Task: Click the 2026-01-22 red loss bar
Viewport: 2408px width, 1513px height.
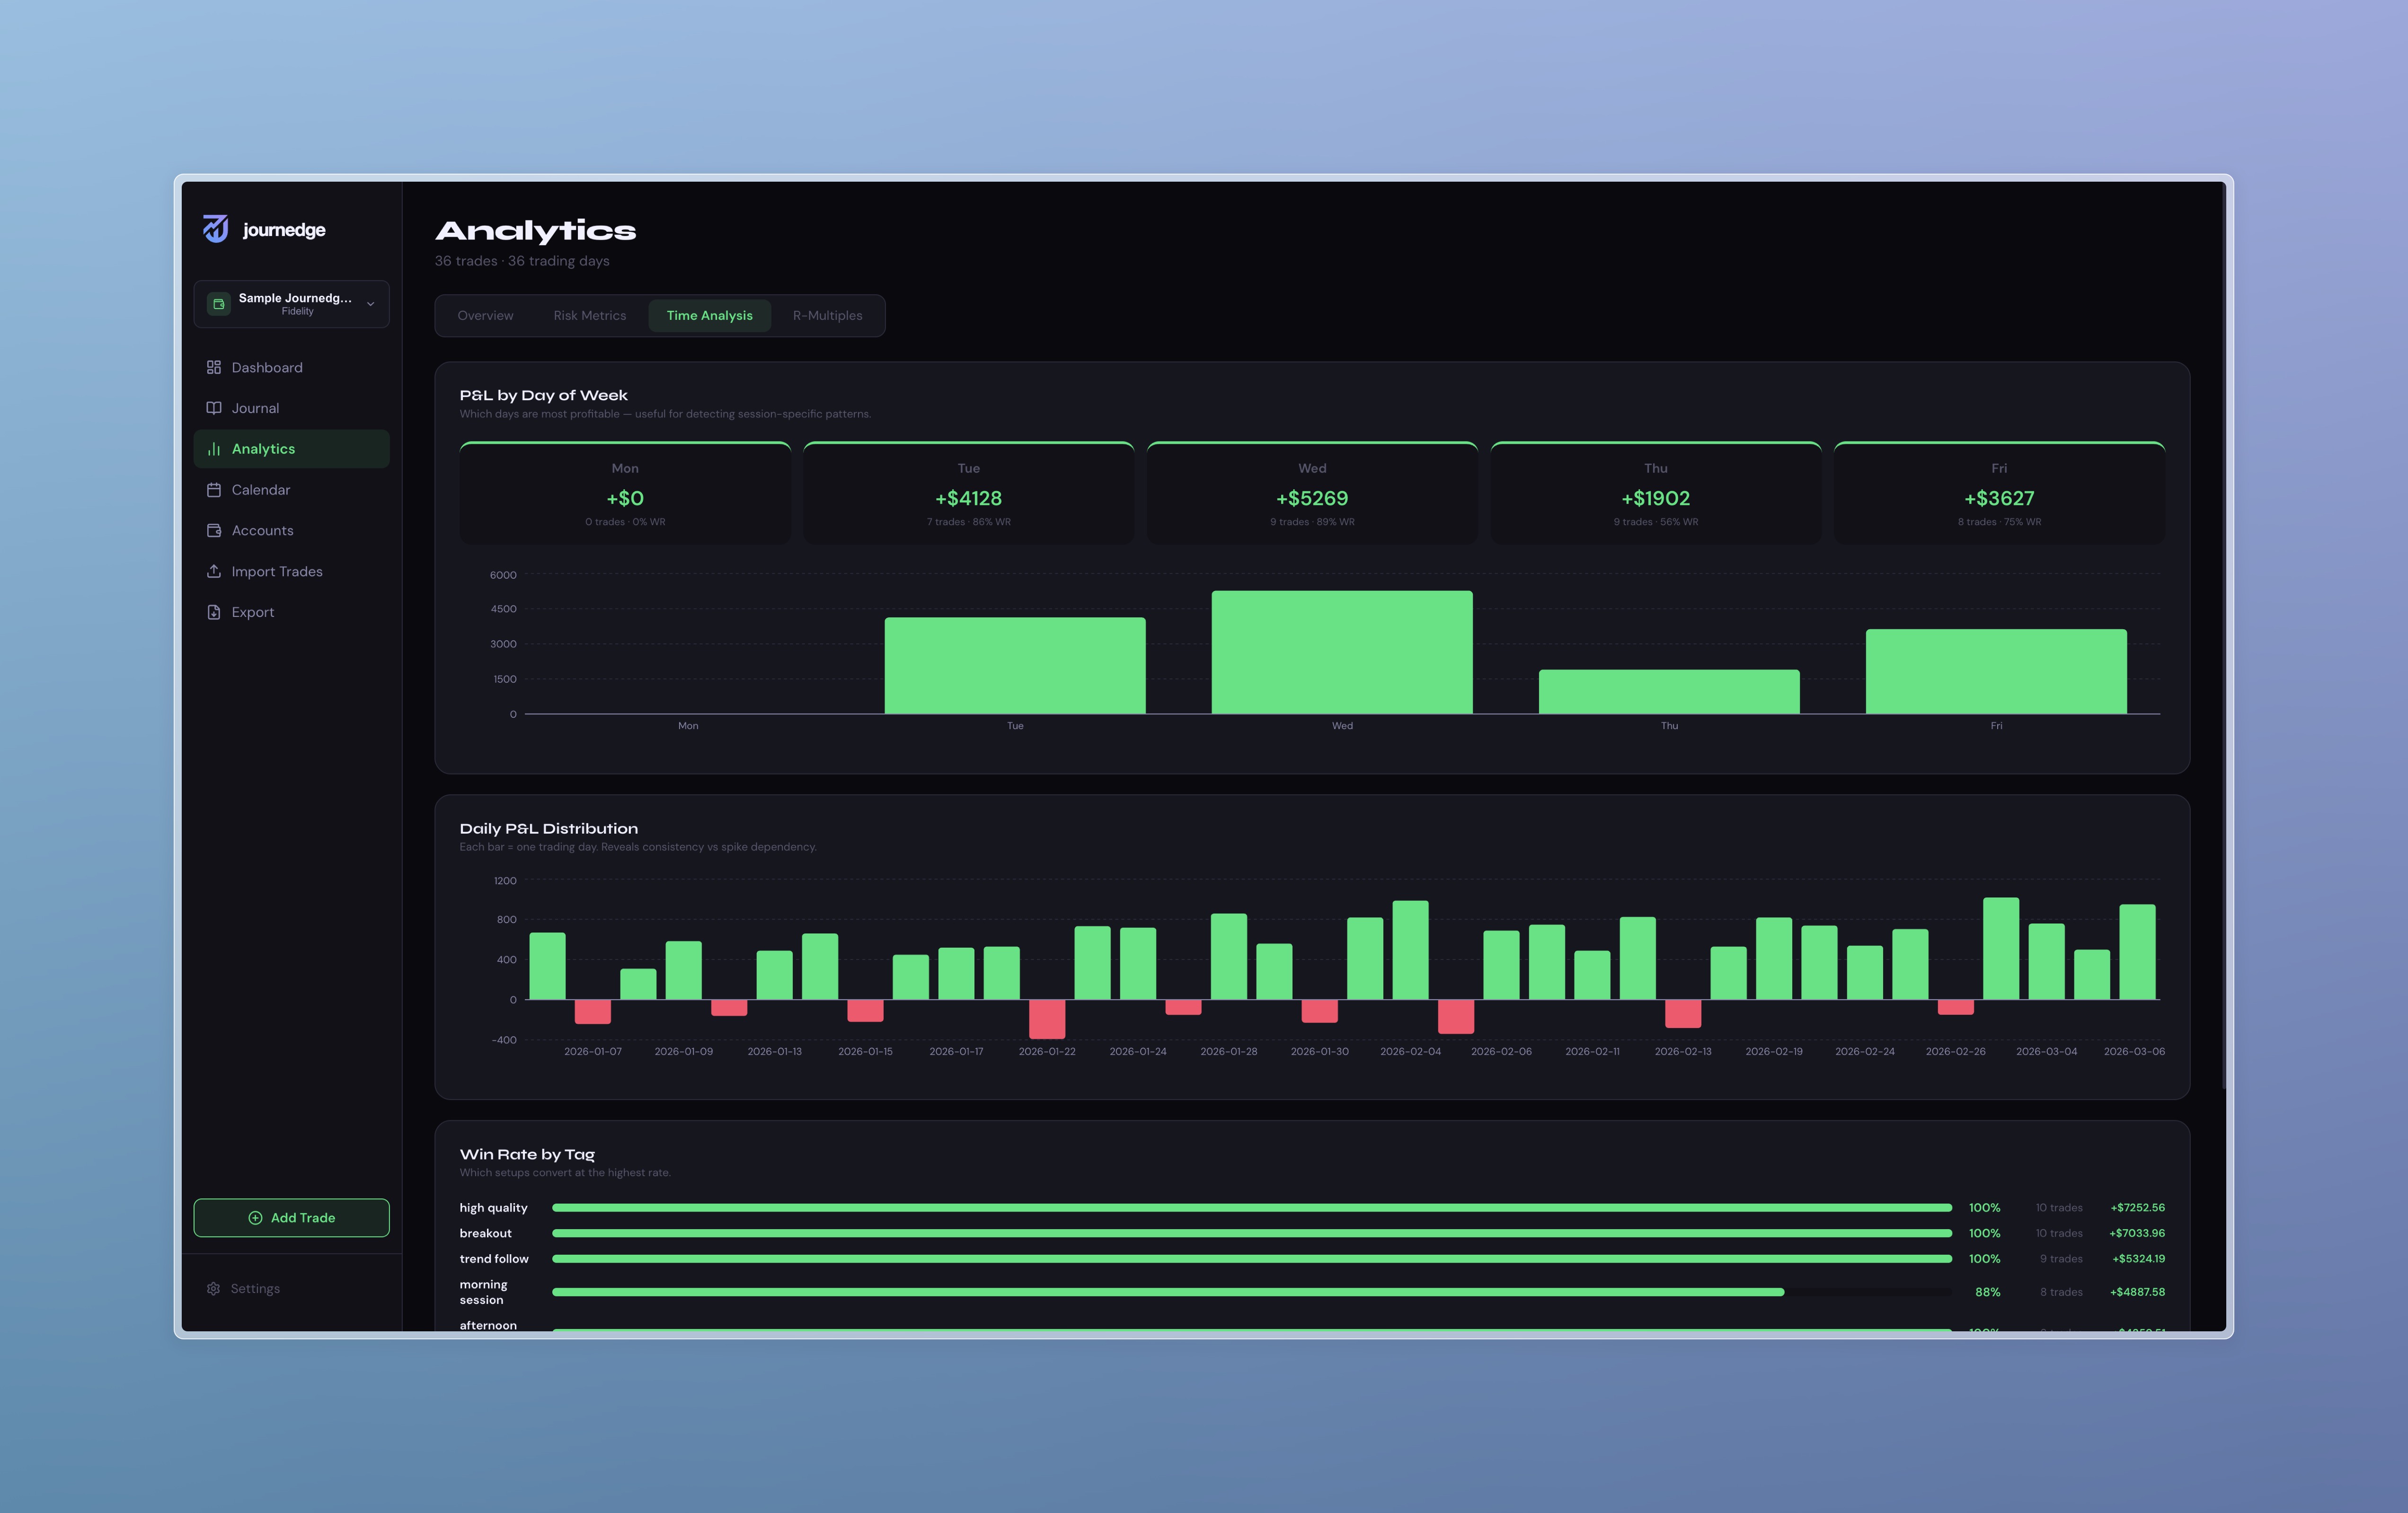Action: tap(1047, 1020)
